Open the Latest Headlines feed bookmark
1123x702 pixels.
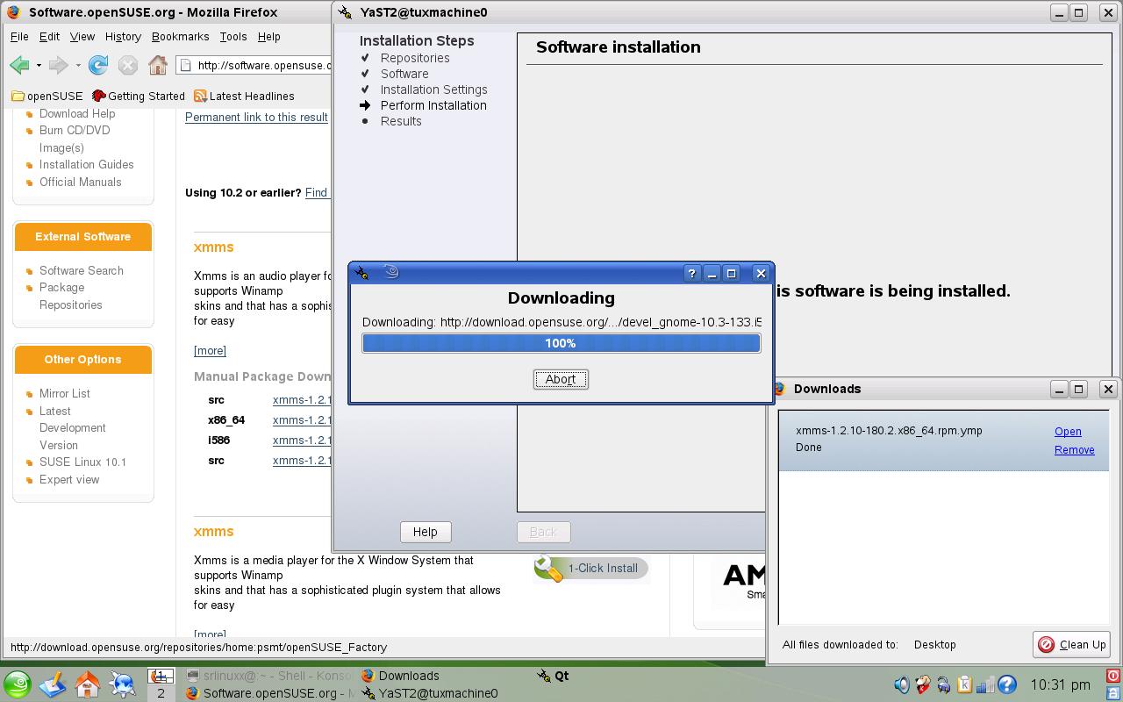[244, 97]
